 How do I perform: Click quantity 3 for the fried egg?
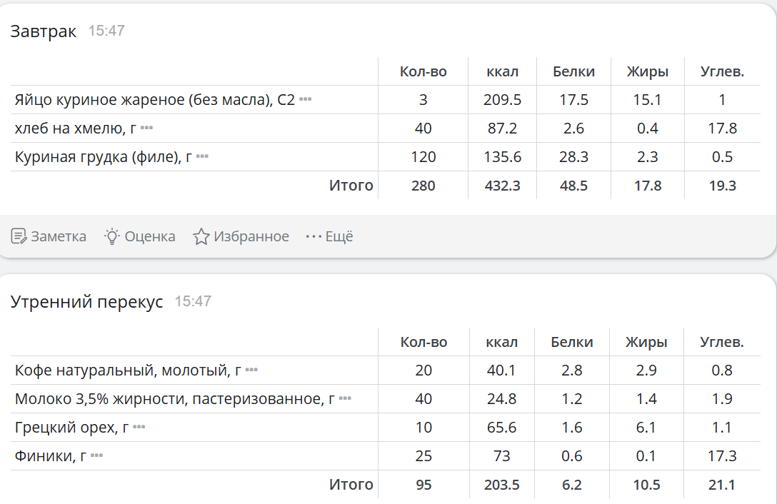click(423, 100)
